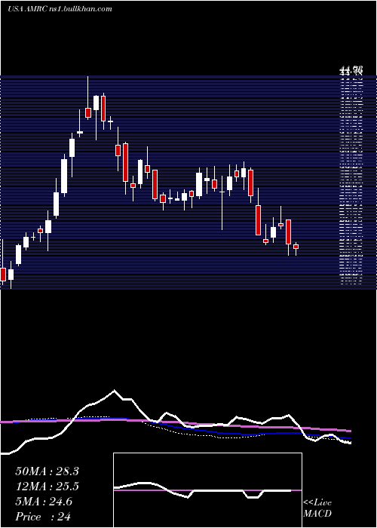Click the '50MA : 28.3' value
The height and width of the screenshot is (528, 377).
[47, 471]
